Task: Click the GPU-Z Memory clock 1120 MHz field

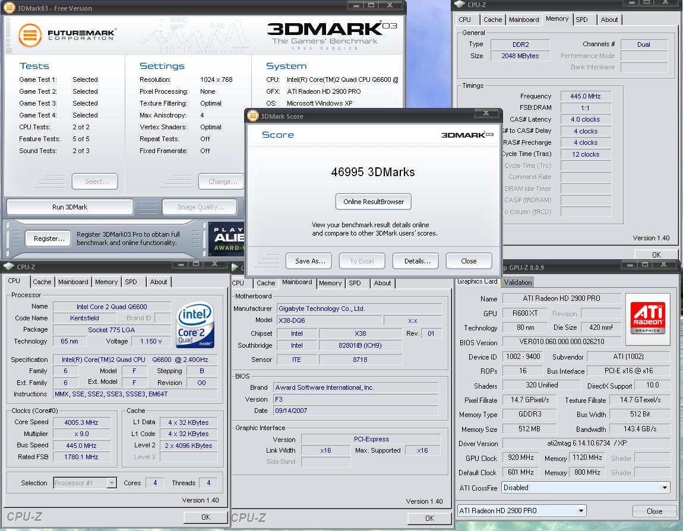Action: point(587,457)
